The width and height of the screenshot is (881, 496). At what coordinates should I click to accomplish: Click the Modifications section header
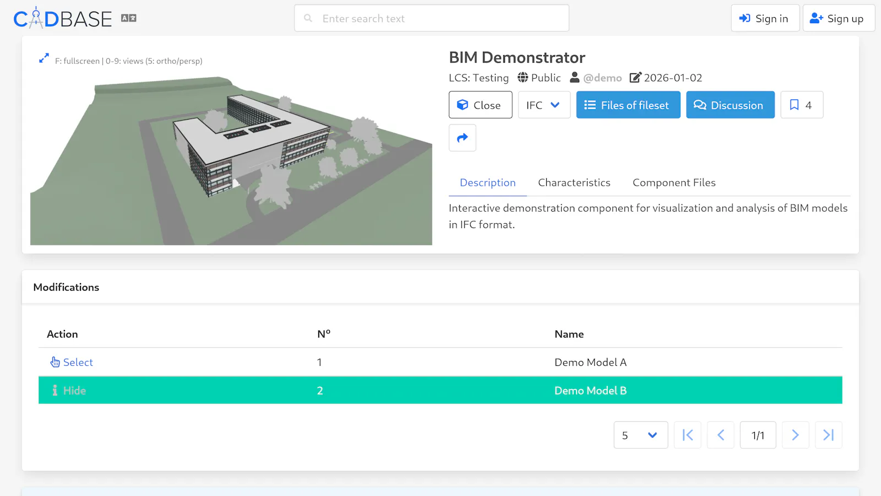(x=66, y=287)
